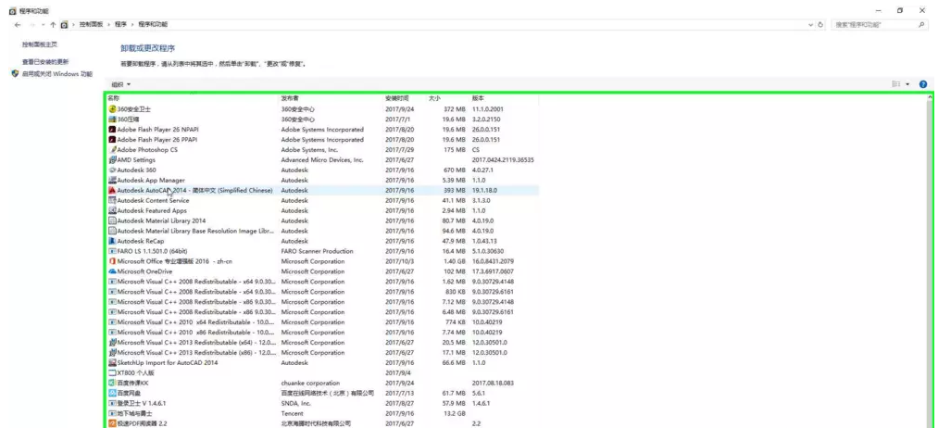The image size is (951, 428).
Task: Click the Adobe Flash Player 26 PPAPI icon
Action: (x=112, y=140)
